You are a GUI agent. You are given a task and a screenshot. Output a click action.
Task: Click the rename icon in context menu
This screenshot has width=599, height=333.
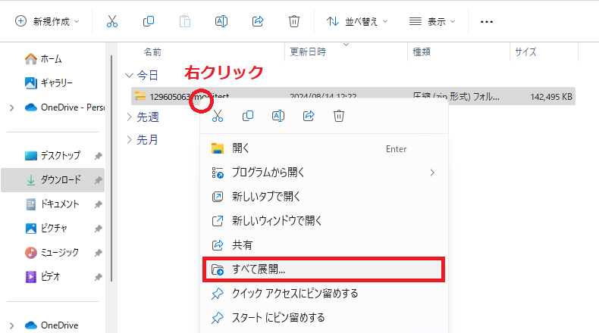[x=278, y=116]
